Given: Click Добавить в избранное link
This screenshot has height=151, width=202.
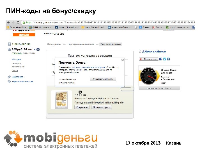Looking at the screenshot, I should click(154, 51).
